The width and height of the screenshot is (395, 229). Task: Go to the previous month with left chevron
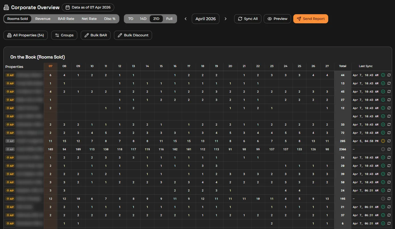(186, 19)
